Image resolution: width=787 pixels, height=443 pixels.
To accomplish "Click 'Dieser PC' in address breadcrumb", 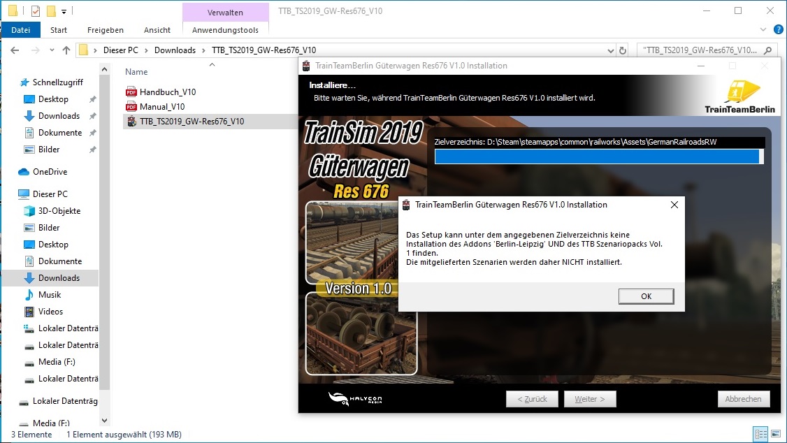I will (x=120, y=50).
